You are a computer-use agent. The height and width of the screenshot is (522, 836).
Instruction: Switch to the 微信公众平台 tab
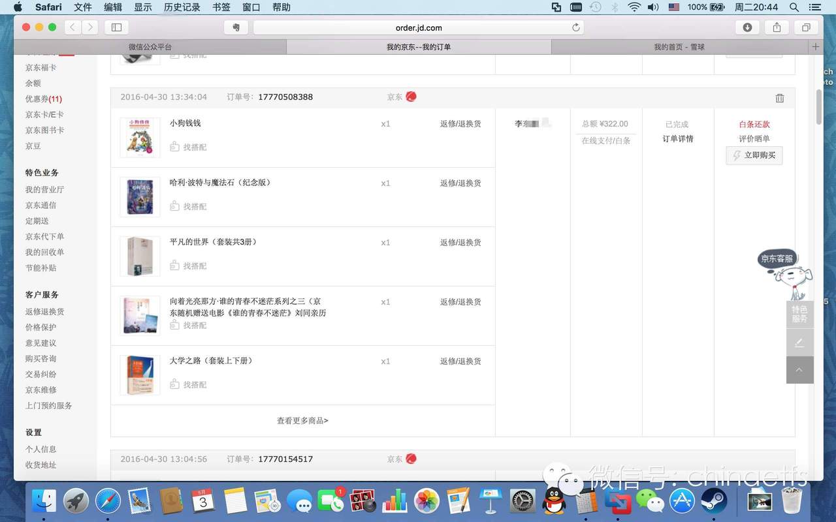pos(150,47)
